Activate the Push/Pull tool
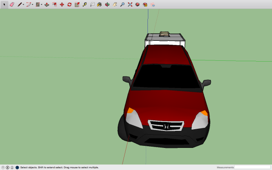The image size is (272, 170). pos(47,5)
